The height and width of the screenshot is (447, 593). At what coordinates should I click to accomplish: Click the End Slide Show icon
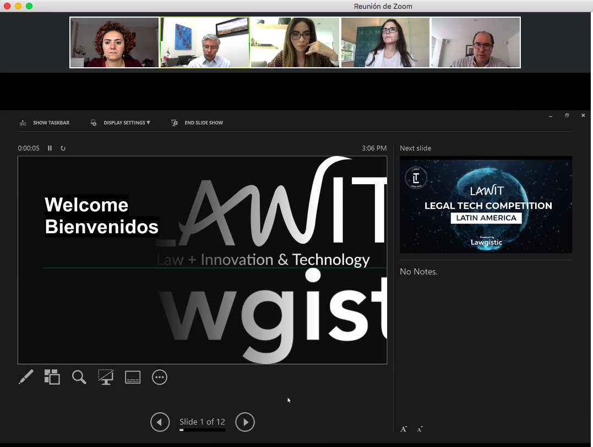tap(175, 122)
